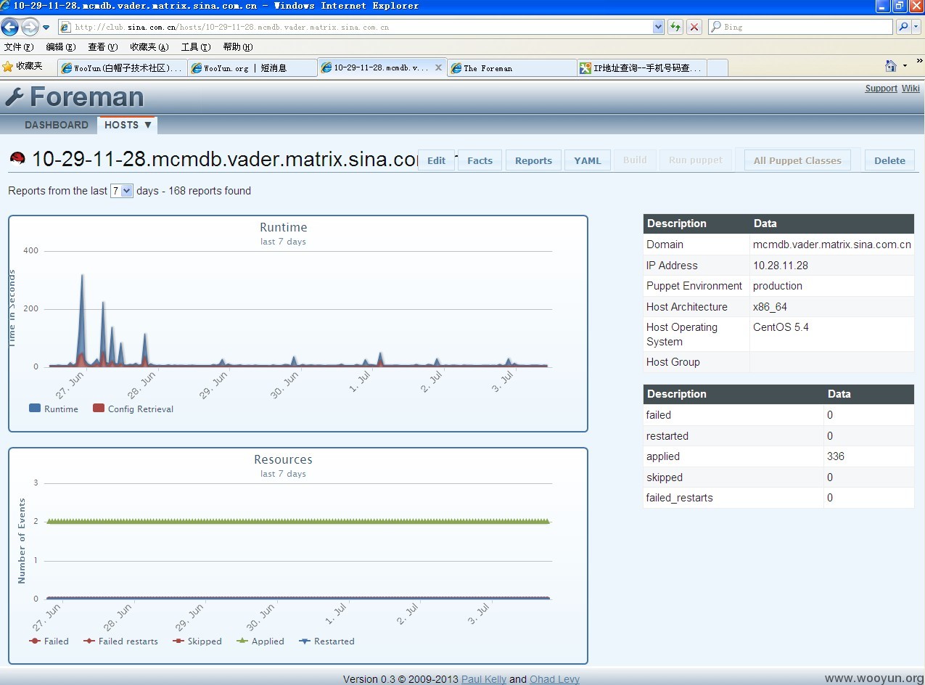The width and height of the screenshot is (925, 685).
Task: Click the Run puppet button
Action: click(x=696, y=160)
